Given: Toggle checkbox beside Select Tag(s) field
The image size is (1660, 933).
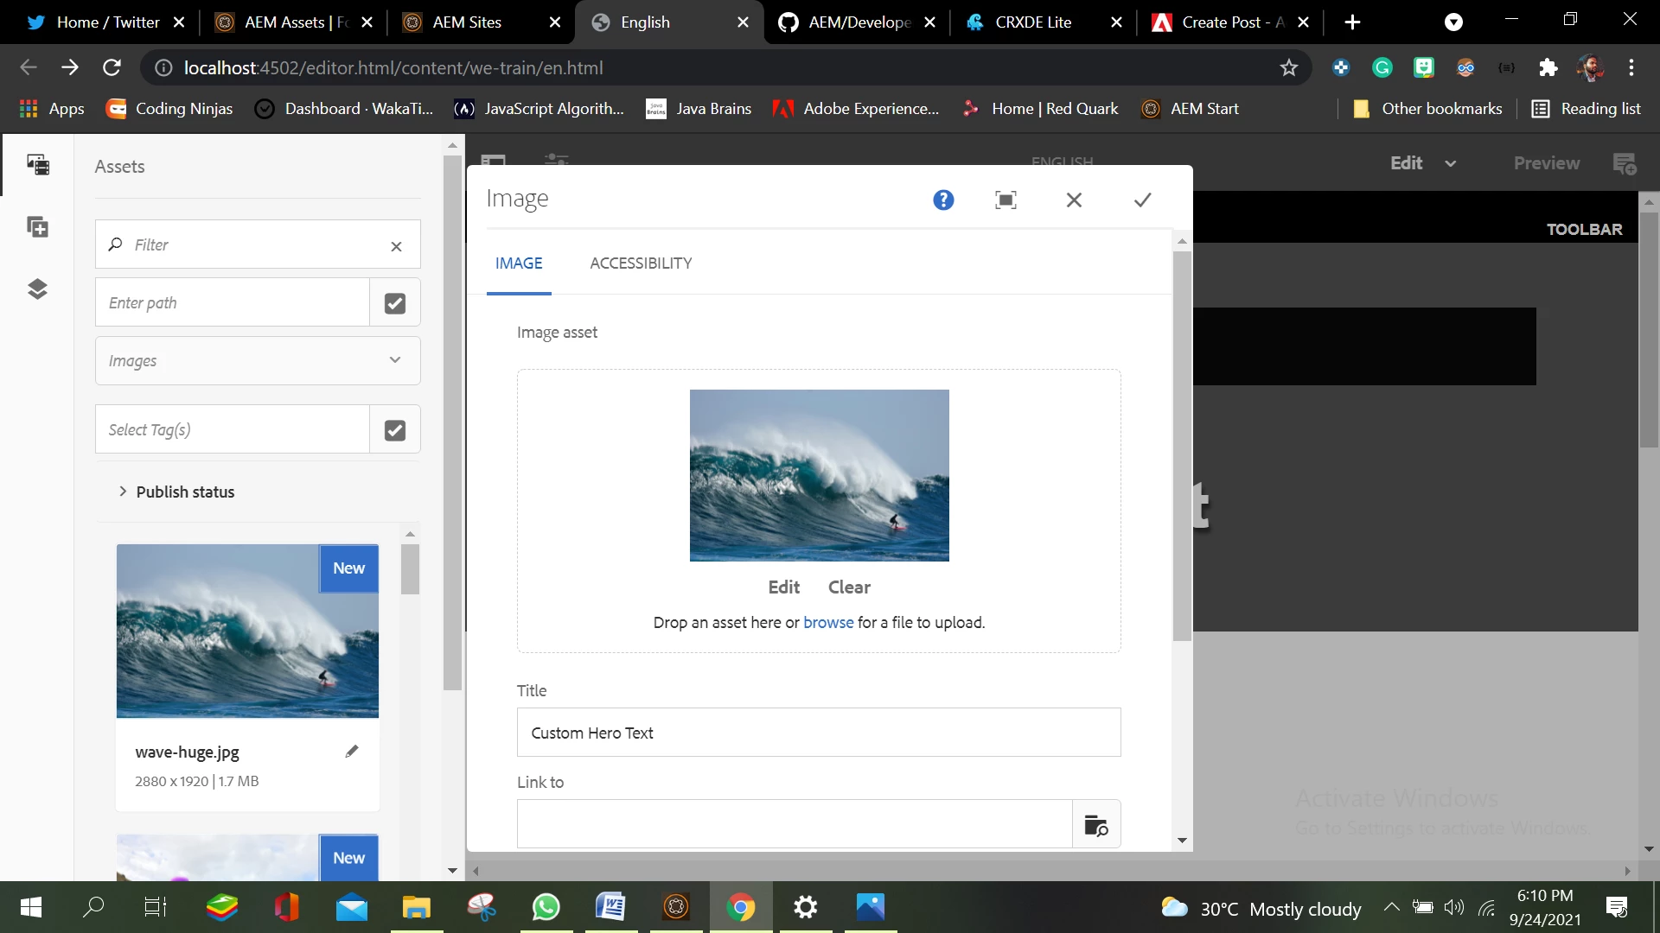Looking at the screenshot, I should [395, 430].
